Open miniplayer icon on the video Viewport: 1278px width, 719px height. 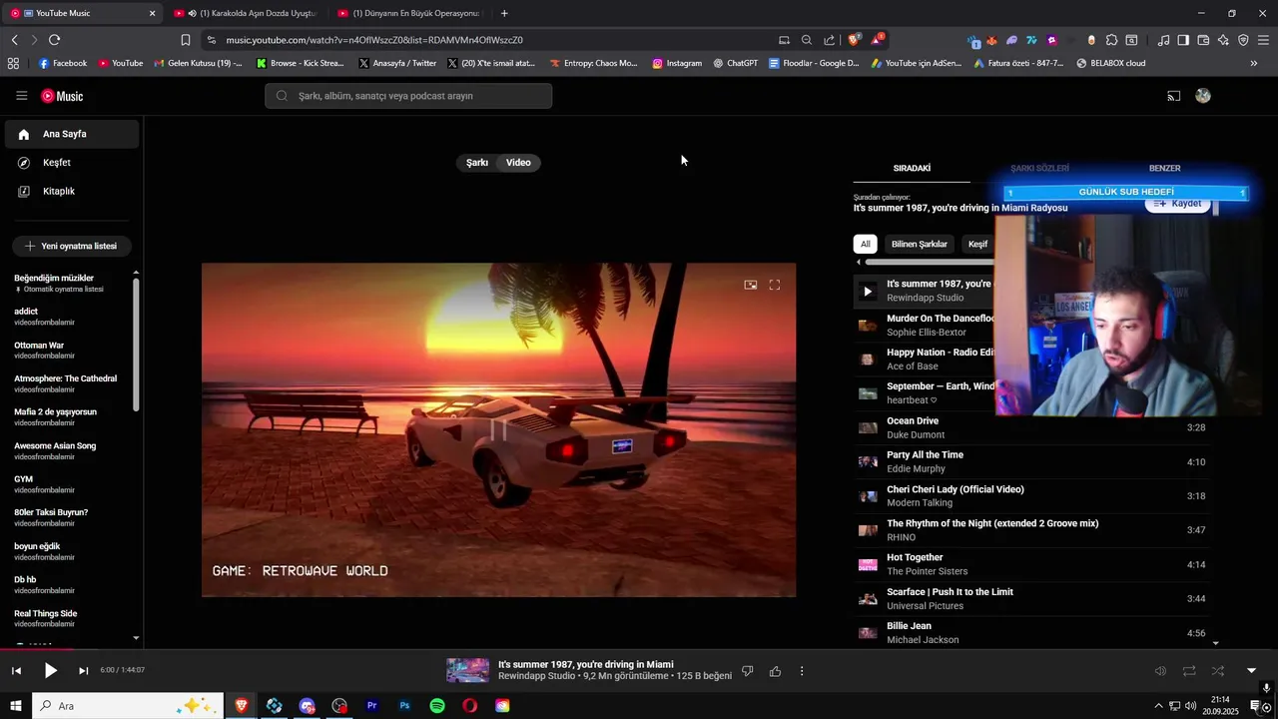point(751,285)
